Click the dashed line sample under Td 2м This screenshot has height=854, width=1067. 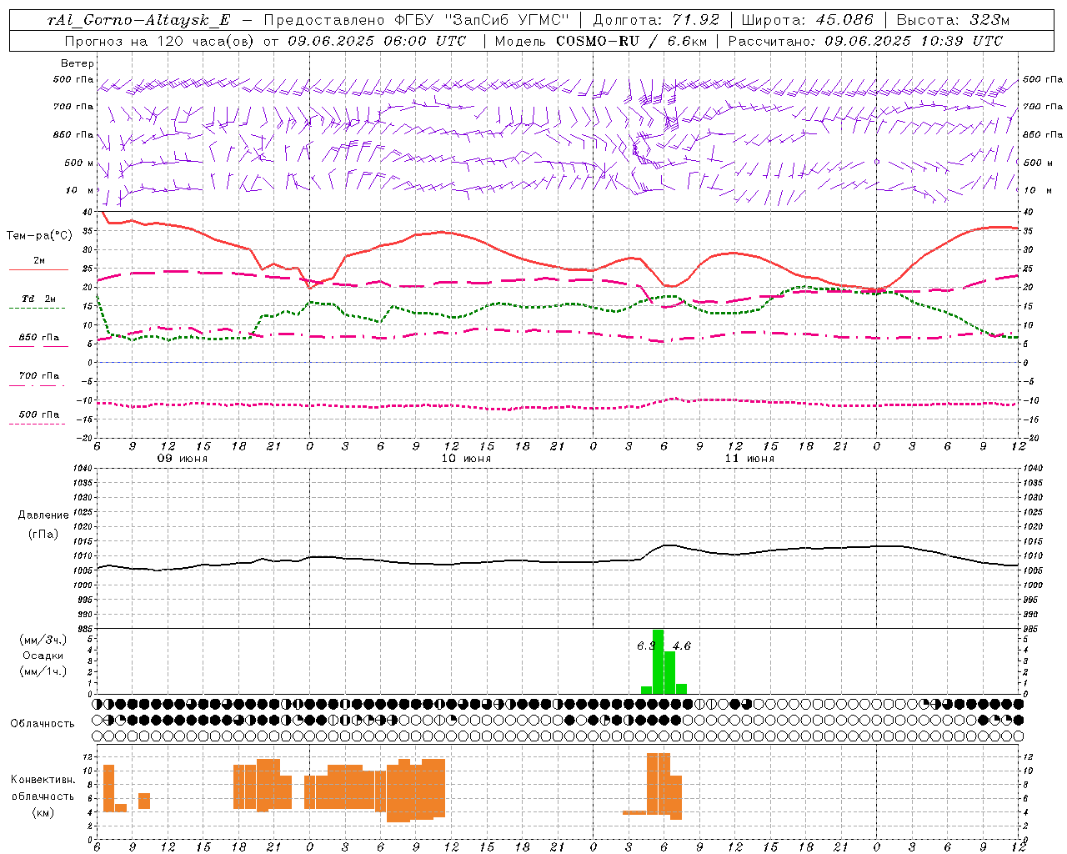coord(37,308)
